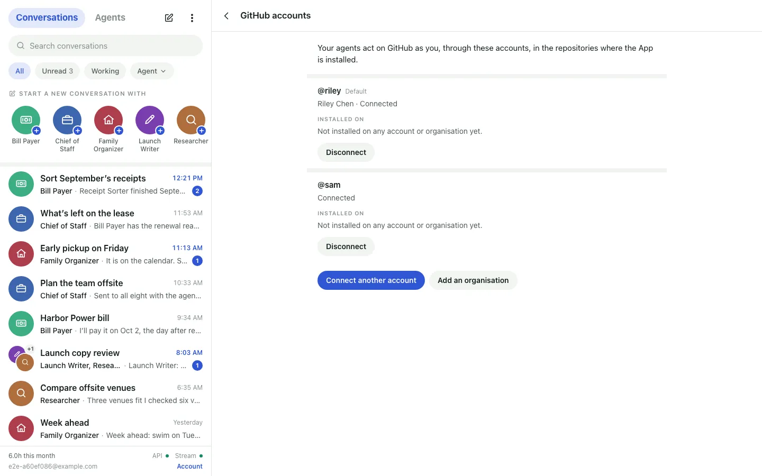762x476 pixels.
Task: Open the Launch copy review conversation title
Action: [80, 353]
